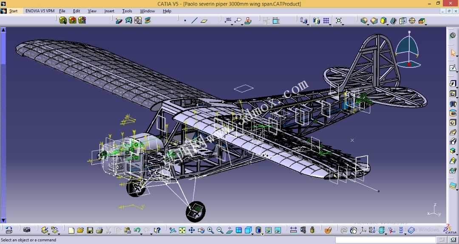This screenshot has width=459, height=244.
Task: Click the Sketcher icon
Action: tap(453, 68)
